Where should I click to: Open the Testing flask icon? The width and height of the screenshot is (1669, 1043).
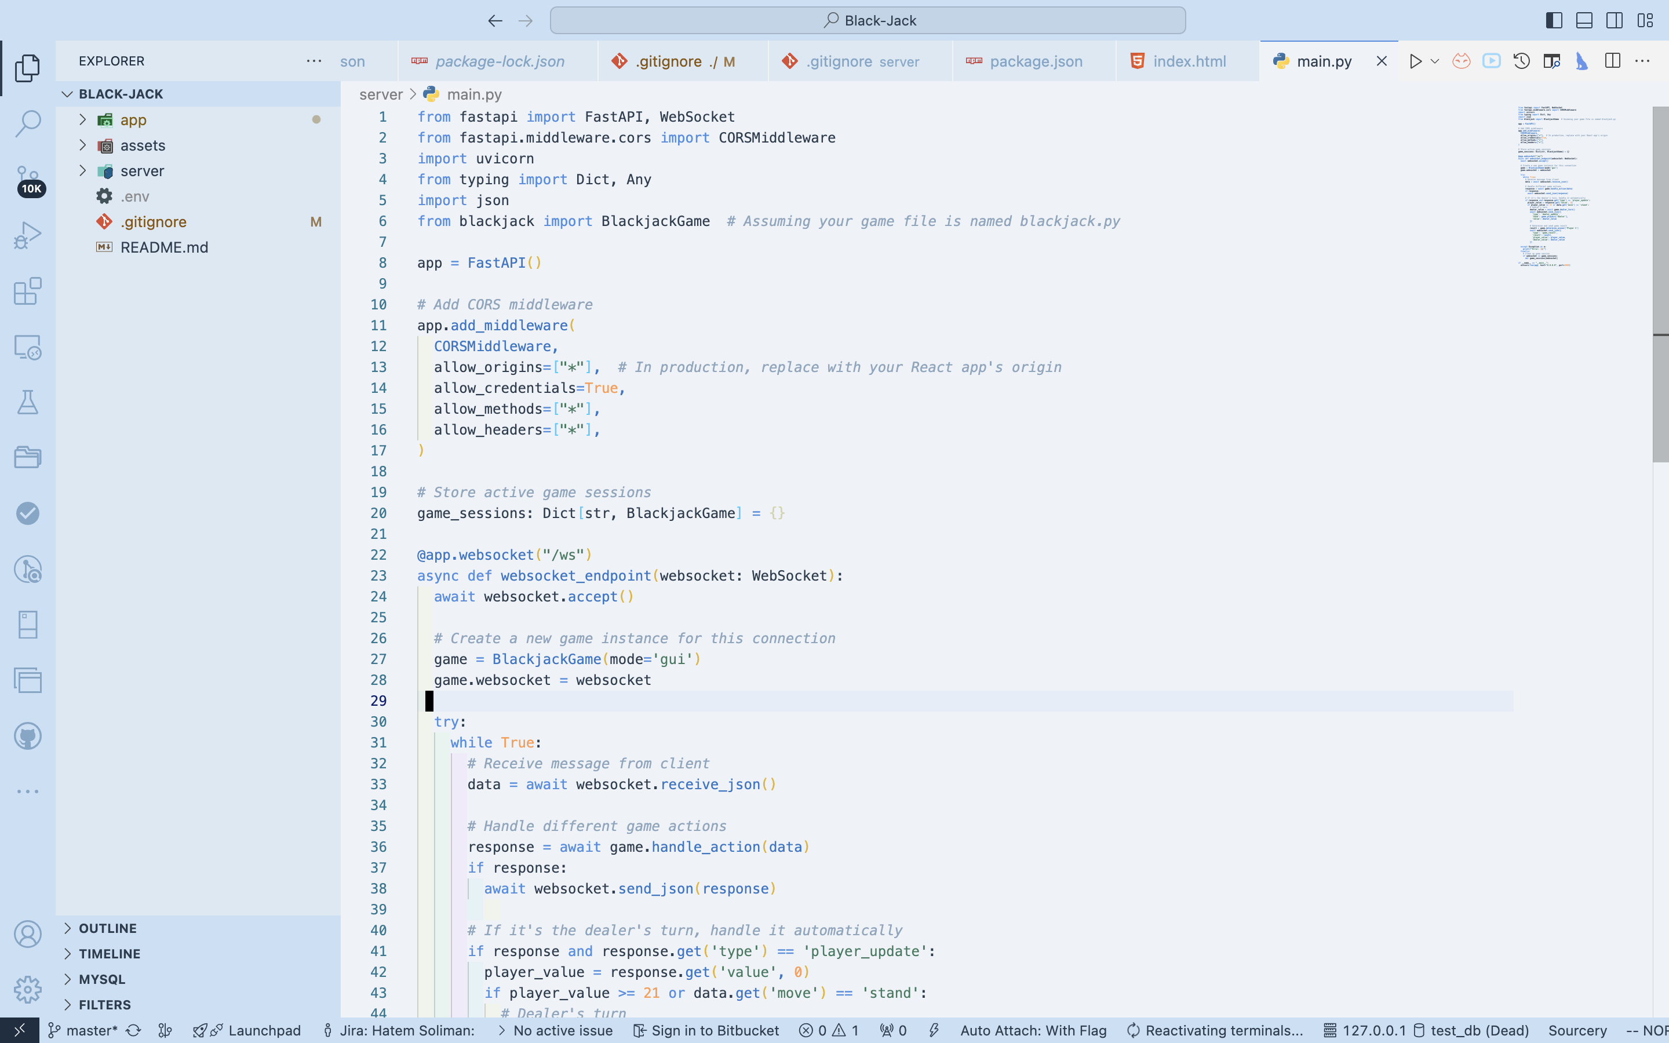[x=28, y=402]
